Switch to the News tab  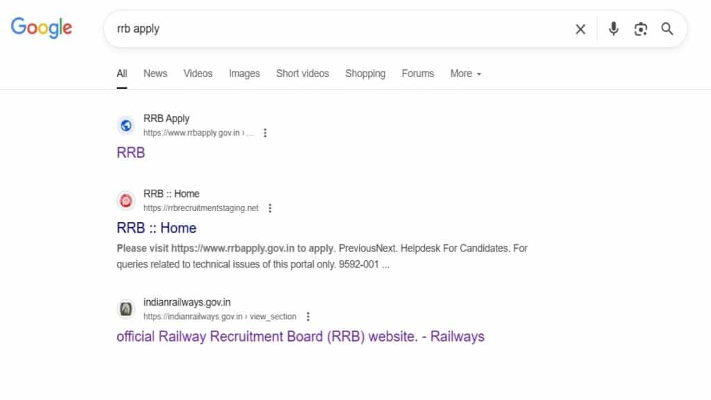(156, 74)
